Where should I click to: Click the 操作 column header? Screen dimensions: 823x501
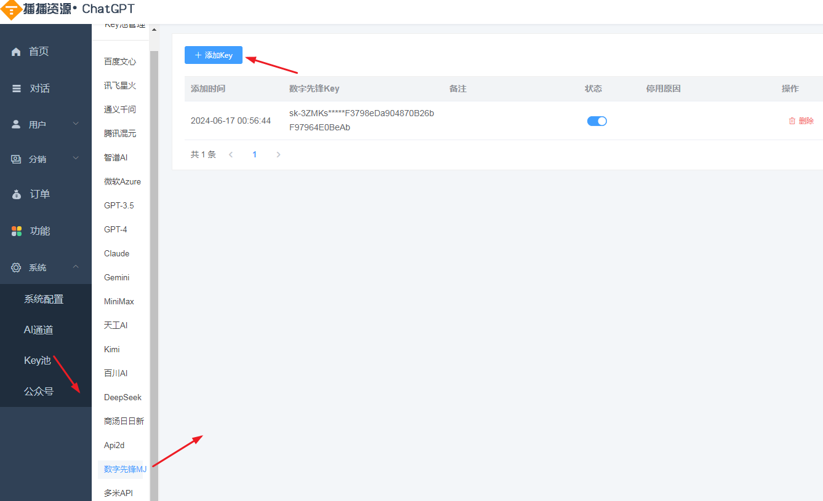pyautogui.click(x=790, y=89)
